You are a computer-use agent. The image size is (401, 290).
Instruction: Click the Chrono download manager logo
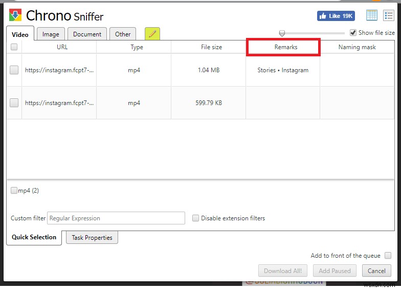(15, 15)
